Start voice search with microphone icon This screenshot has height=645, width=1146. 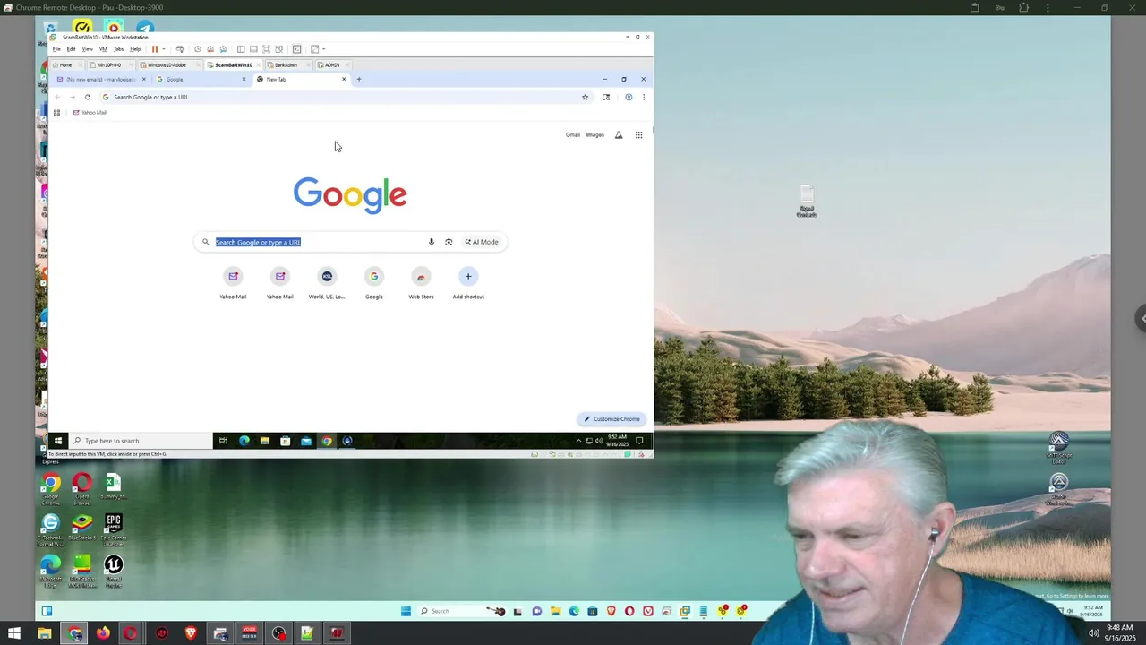(432, 242)
